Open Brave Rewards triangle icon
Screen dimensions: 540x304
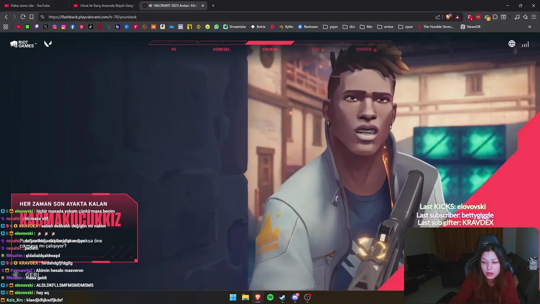(x=457, y=17)
